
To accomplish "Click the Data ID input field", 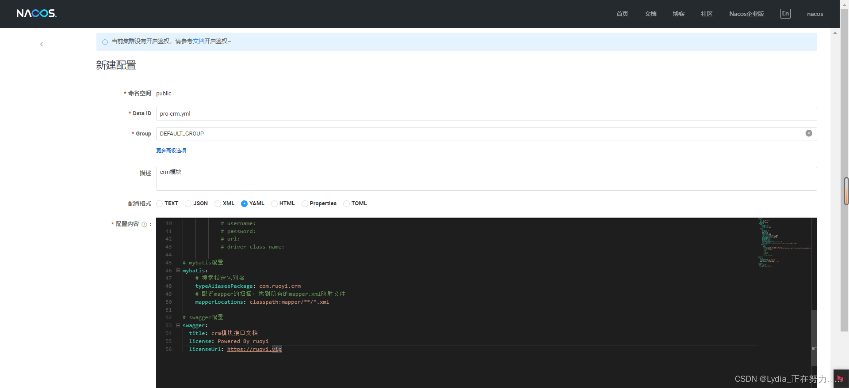I will click(x=486, y=113).
